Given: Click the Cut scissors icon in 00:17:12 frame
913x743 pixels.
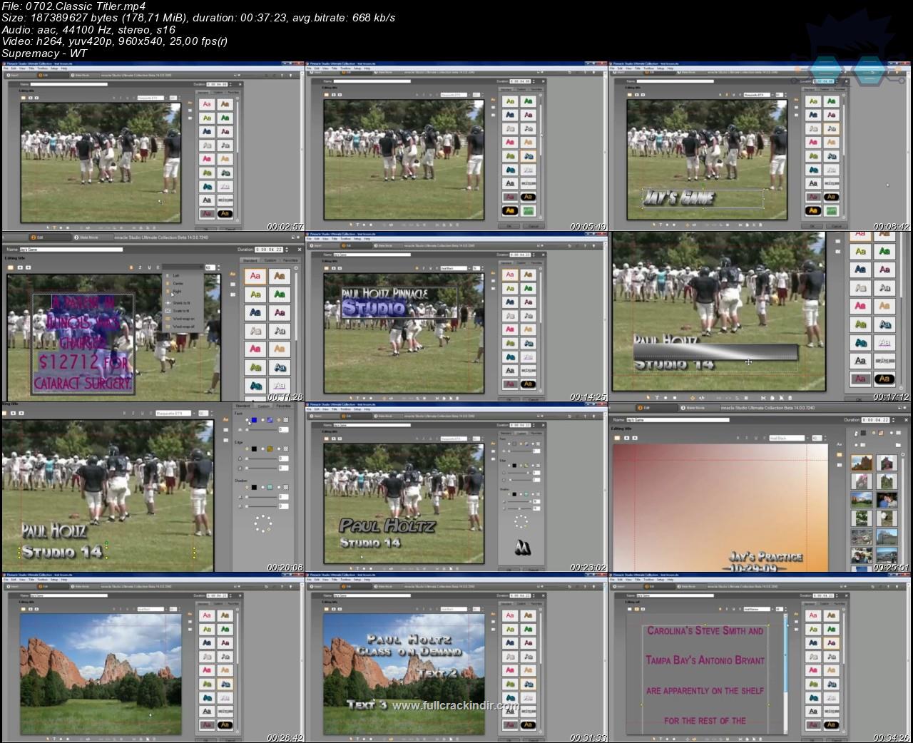Looking at the screenshot, I should coord(763,398).
